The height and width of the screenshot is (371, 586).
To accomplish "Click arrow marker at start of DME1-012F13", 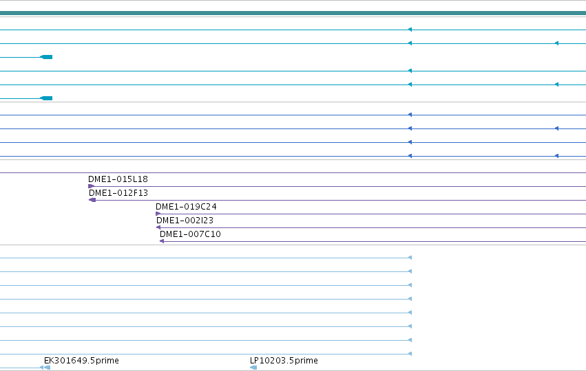I will (x=92, y=200).
